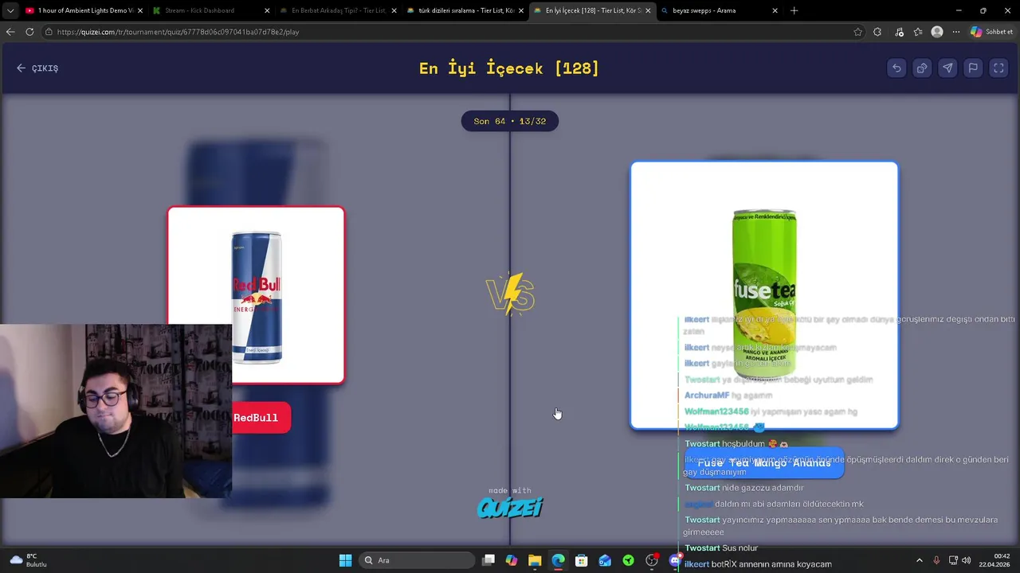Enter fullscreen mode in the quiz
Viewport: 1020px width, 573px height.
[998, 68]
